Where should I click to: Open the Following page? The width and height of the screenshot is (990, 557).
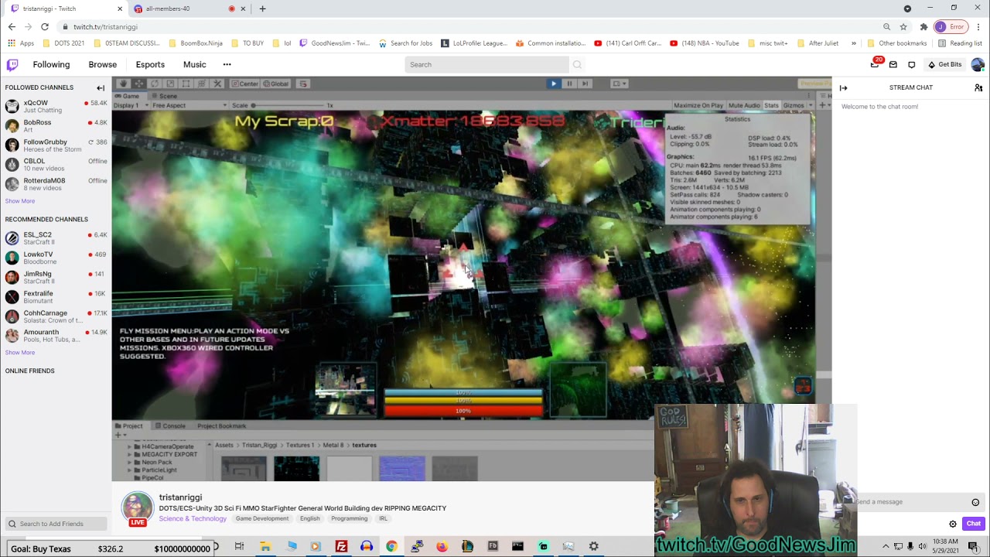pos(51,65)
